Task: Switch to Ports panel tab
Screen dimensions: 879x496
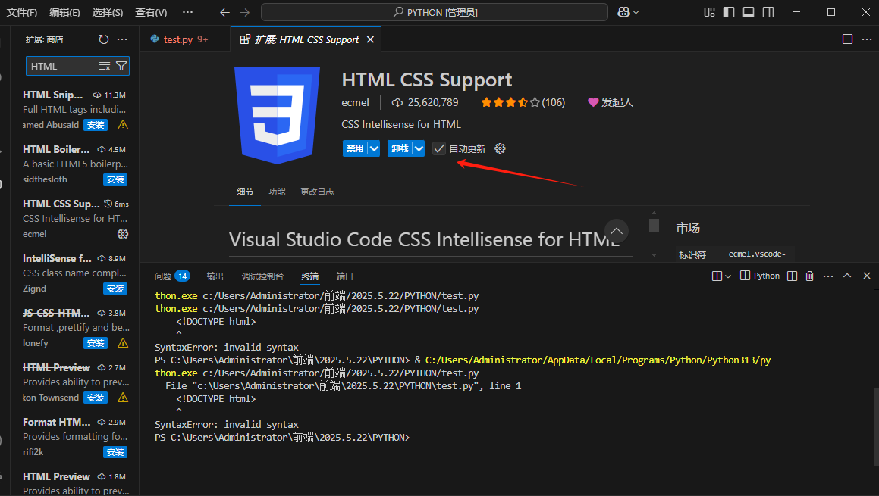Action: 345,276
